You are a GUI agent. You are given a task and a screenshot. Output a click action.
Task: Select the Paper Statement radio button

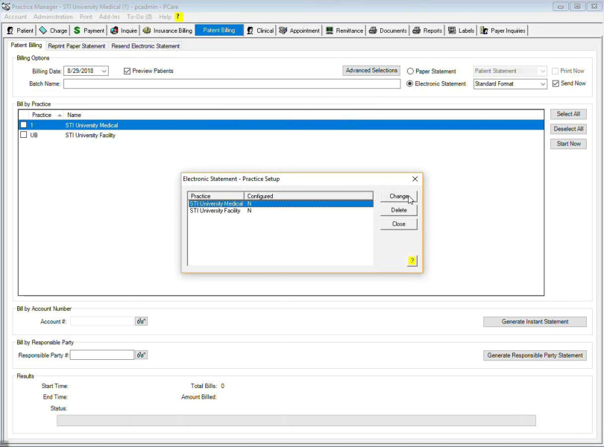(x=410, y=72)
